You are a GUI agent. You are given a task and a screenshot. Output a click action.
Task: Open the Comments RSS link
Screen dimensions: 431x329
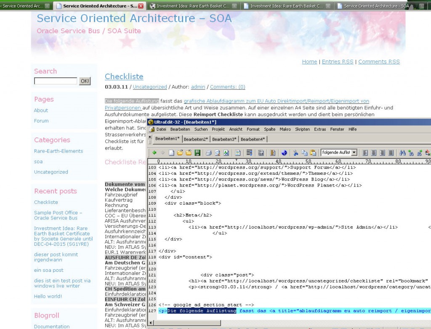point(379,62)
